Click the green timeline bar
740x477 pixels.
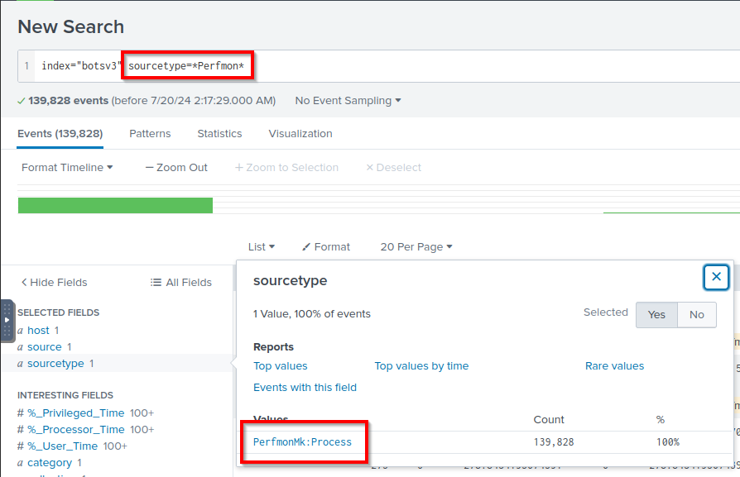pos(115,206)
